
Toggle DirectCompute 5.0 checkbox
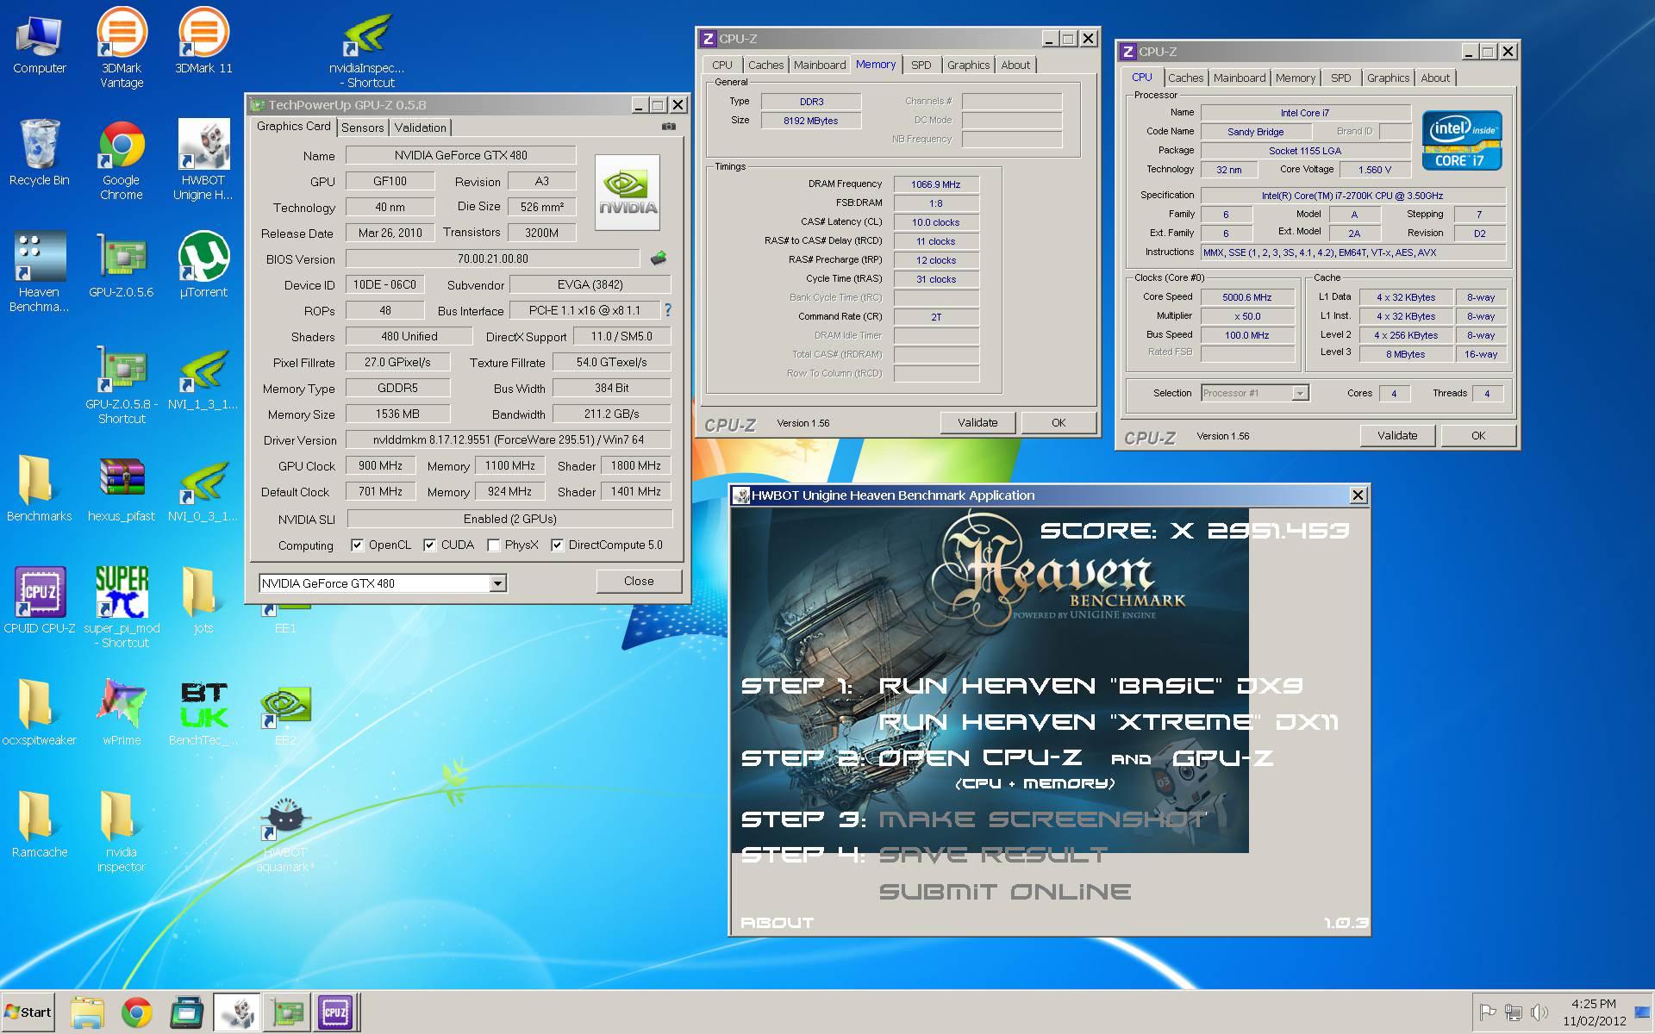click(557, 545)
